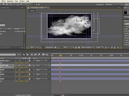Select the Type tool
The width and height of the screenshot is (129, 96).
(x=10, y=4)
